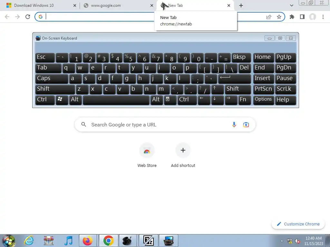330x247 pixels.
Task: Show hidden tray icons arrow
Action: pyautogui.click(x=282, y=241)
